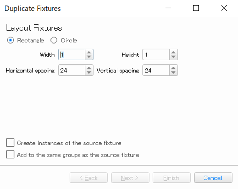The width and height of the screenshot is (238, 189).
Task: Click the Height input field
Action: pyautogui.click(x=156, y=55)
